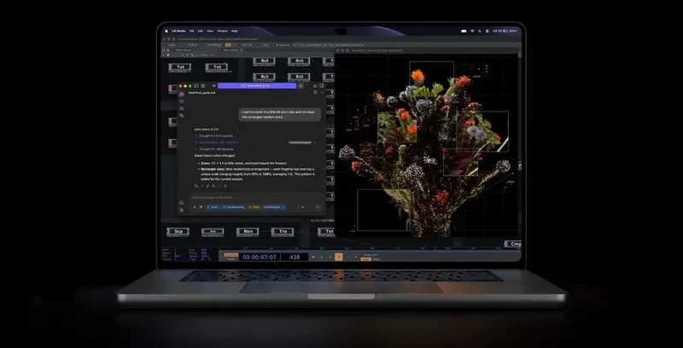Click the wrench tools icon in the chat input bar
This screenshot has height=348, width=683.
pos(201,207)
